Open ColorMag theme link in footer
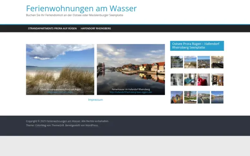 [x=40, y=125]
